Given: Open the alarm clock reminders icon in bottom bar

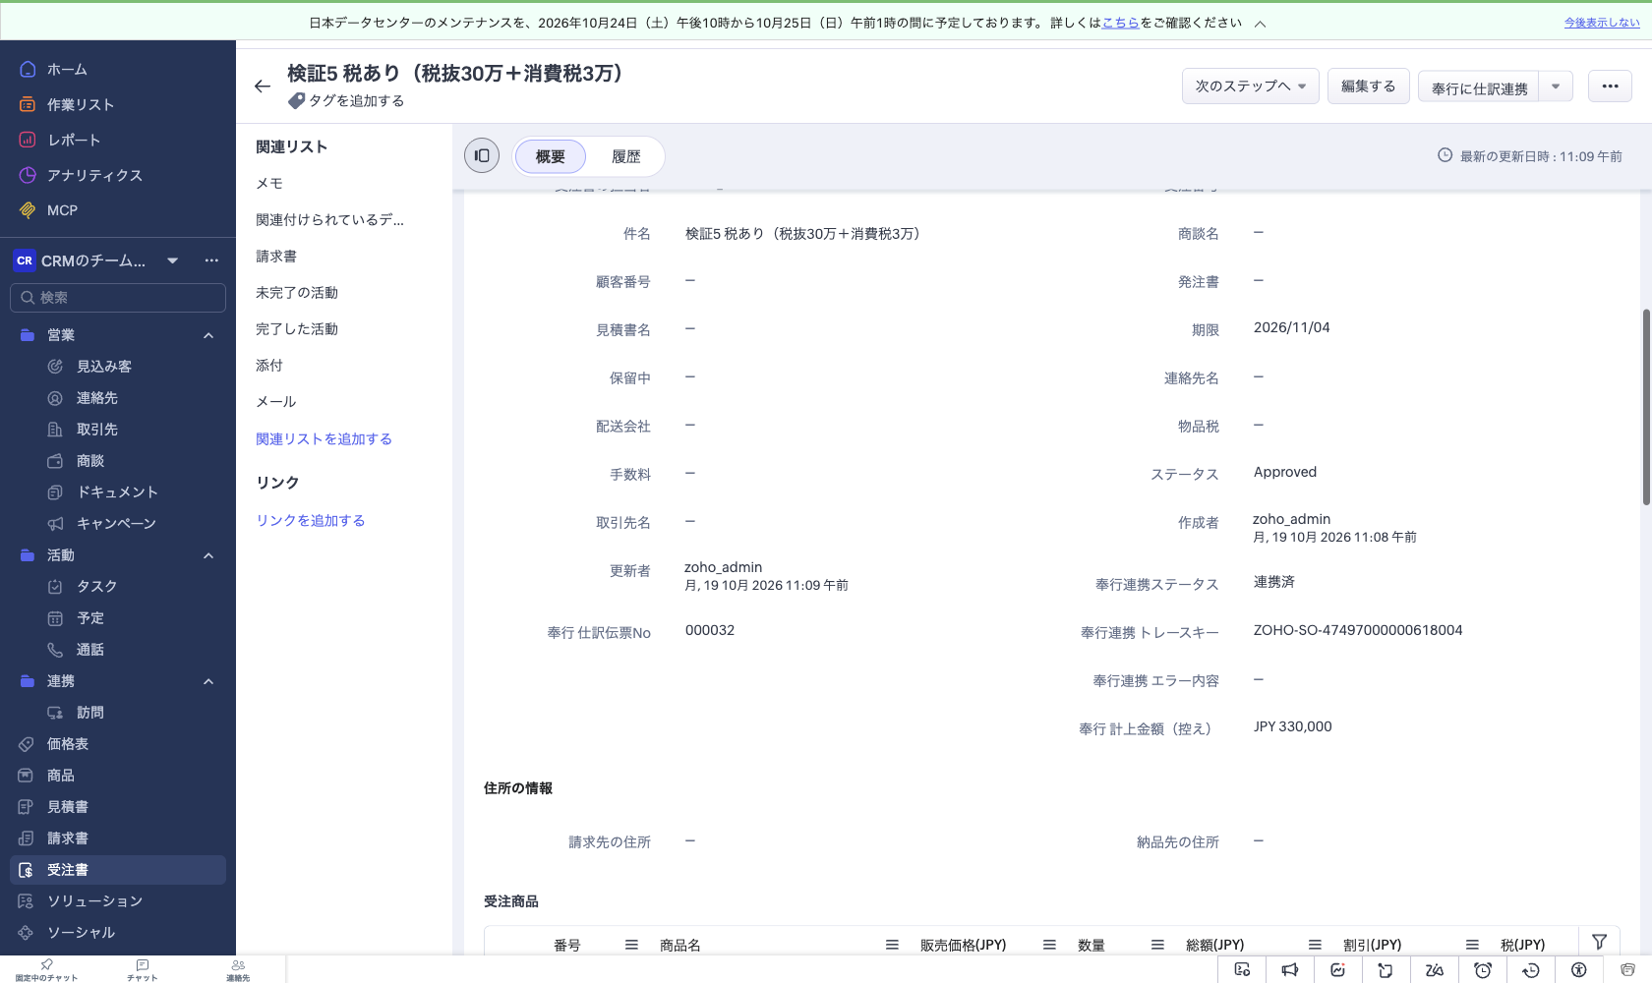Looking at the screenshot, I should coord(1483,970).
